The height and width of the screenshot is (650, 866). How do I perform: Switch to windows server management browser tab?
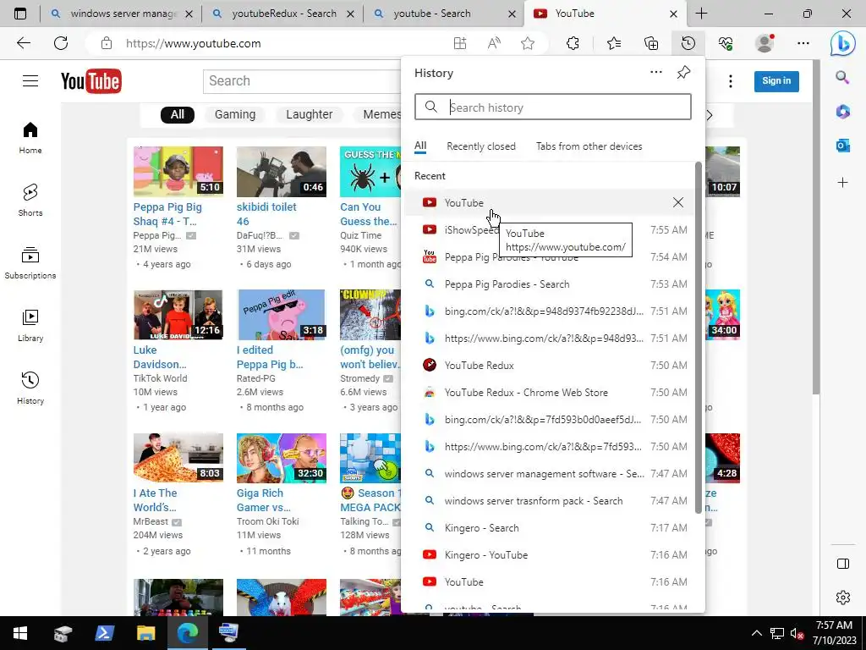122,14
